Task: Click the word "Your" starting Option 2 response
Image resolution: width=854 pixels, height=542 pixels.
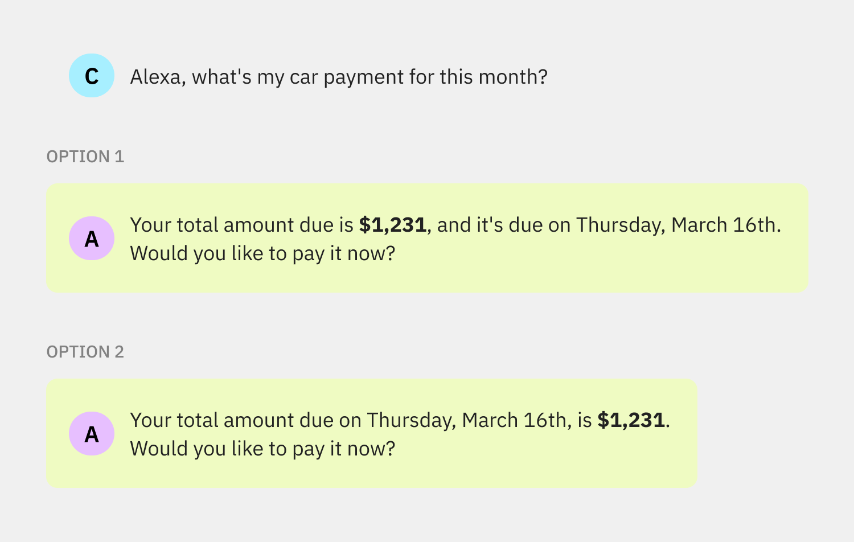Action: tap(150, 420)
